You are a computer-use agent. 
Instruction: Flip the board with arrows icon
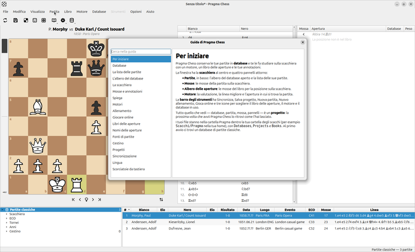(161, 200)
